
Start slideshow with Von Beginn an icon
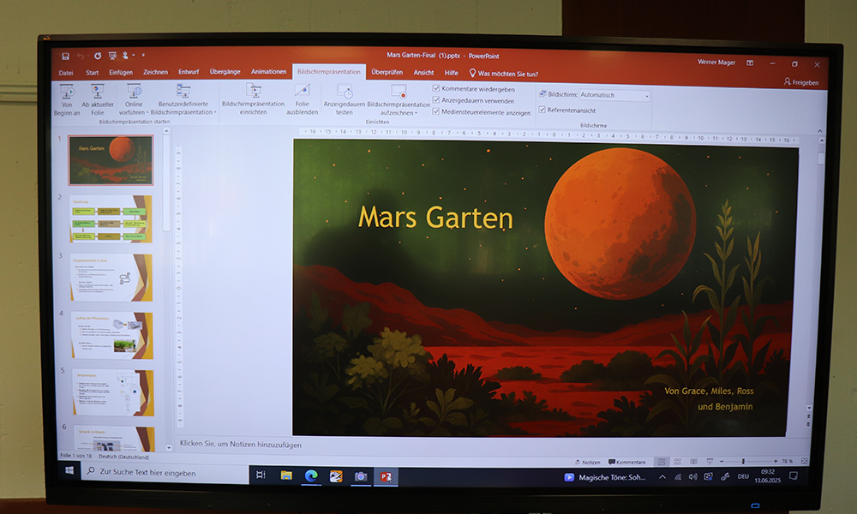point(68,92)
